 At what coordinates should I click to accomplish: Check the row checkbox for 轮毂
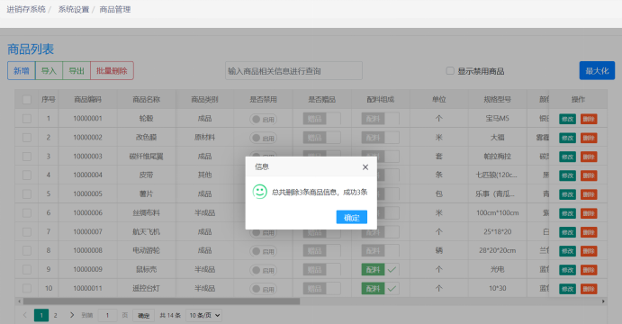27,119
